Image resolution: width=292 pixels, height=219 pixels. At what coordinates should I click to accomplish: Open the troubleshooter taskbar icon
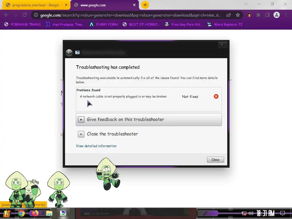pyautogui.click(x=63, y=213)
